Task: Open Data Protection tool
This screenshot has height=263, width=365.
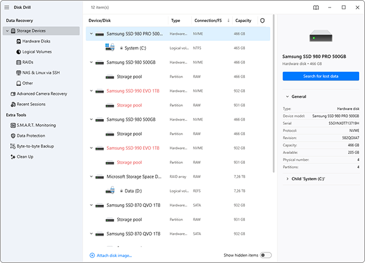Action: click(31, 136)
